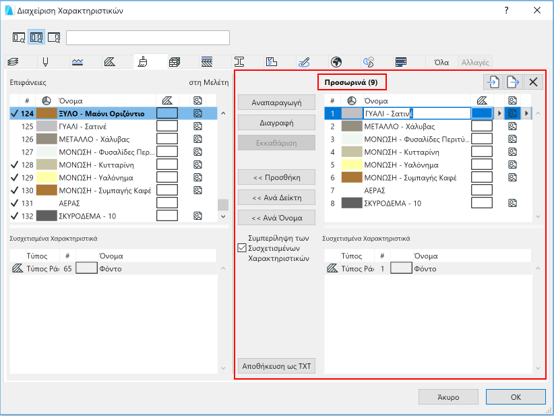Toggle checkmark on row 128 ΜΟΝΩΣΗ - Κυτταρίνη
Viewport: 554px width, 416px height.
14,165
